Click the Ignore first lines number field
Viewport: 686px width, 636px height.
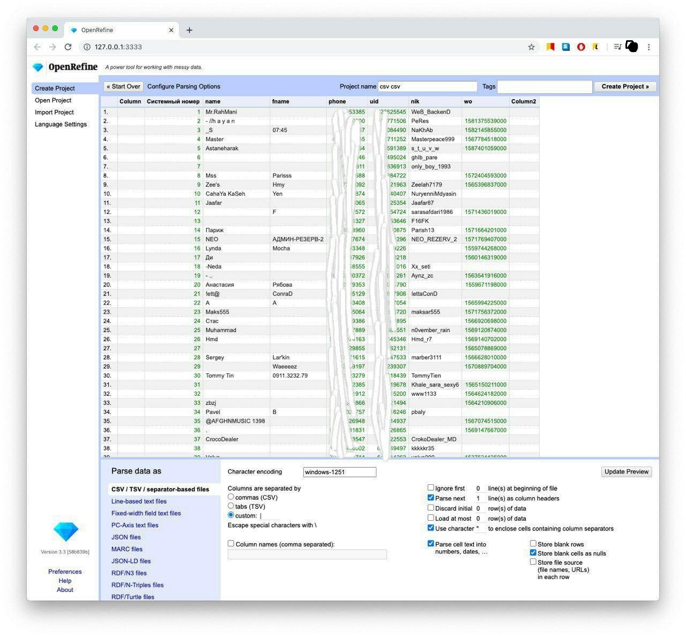[480, 489]
